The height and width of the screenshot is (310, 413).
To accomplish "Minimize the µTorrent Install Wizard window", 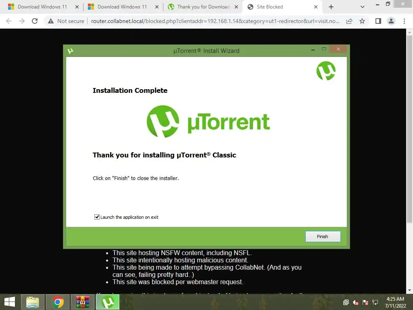I will click(313, 50).
